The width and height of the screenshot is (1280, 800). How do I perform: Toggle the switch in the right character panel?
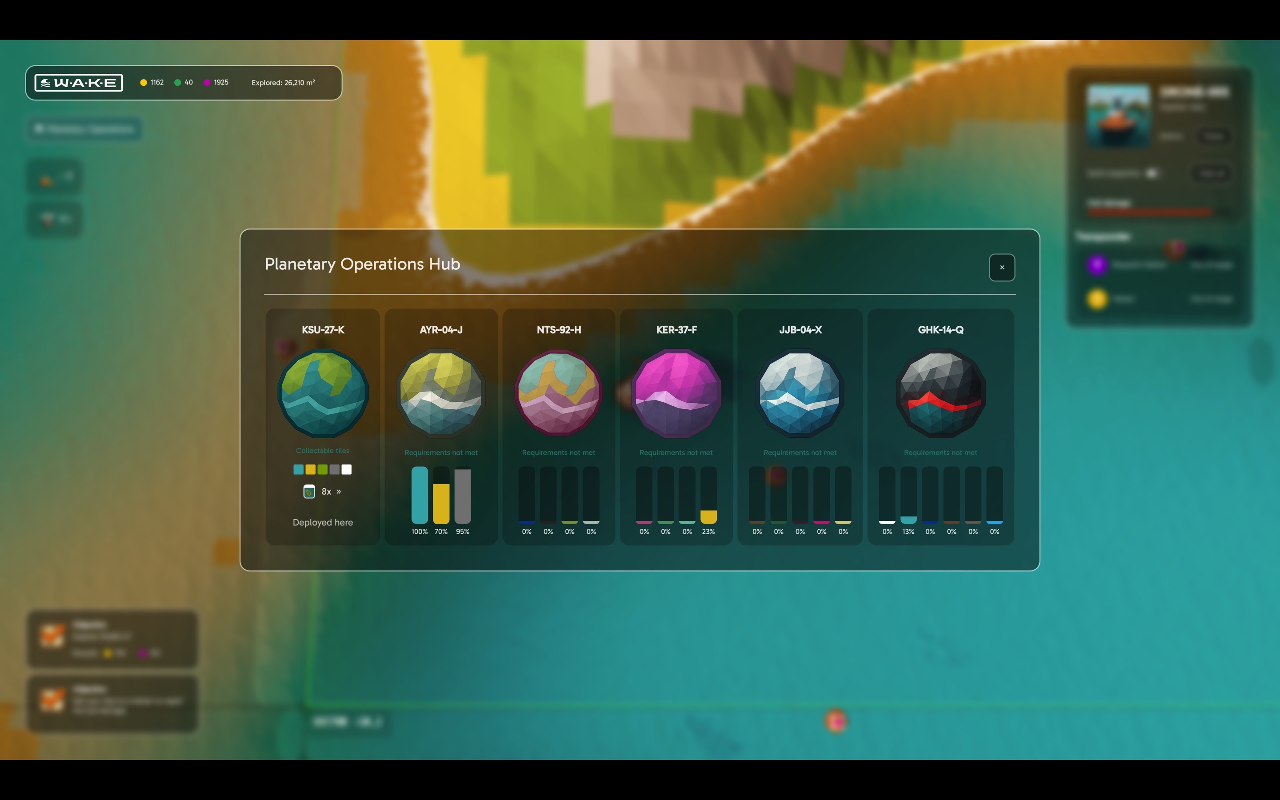(x=1153, y=173)
